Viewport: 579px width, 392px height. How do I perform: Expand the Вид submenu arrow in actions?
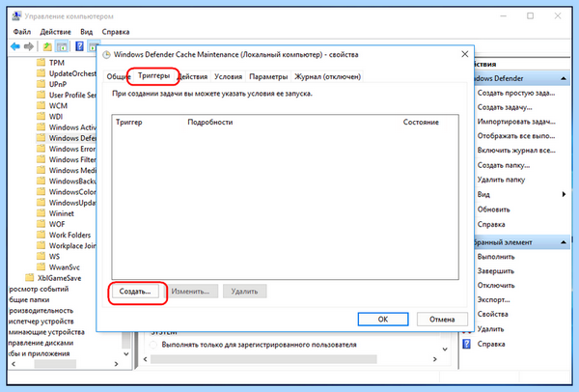(x=564, y=194)
